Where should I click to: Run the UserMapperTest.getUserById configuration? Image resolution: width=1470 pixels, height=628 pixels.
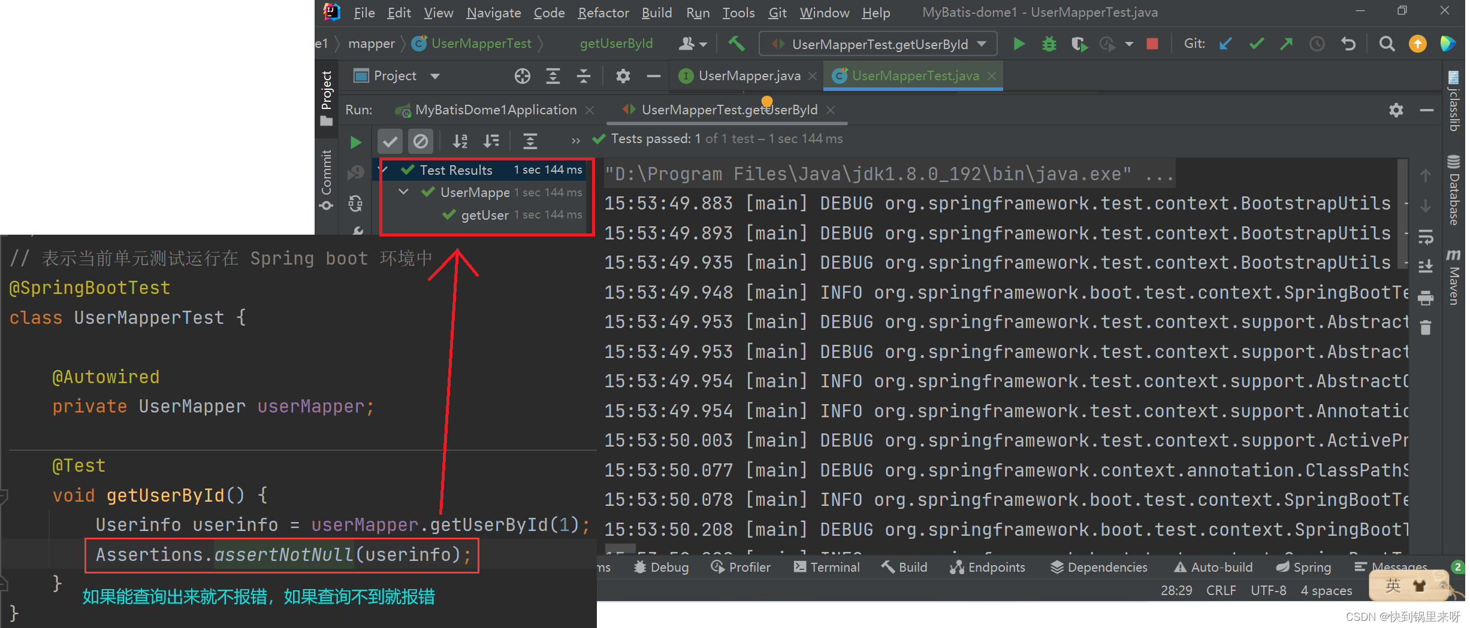(x=1019, y=44)
